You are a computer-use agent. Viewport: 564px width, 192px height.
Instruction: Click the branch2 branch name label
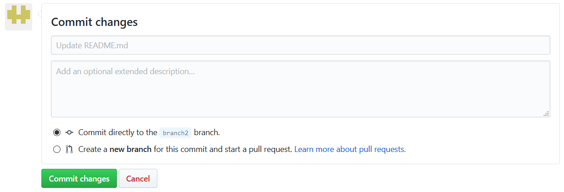tap(175, 133)
